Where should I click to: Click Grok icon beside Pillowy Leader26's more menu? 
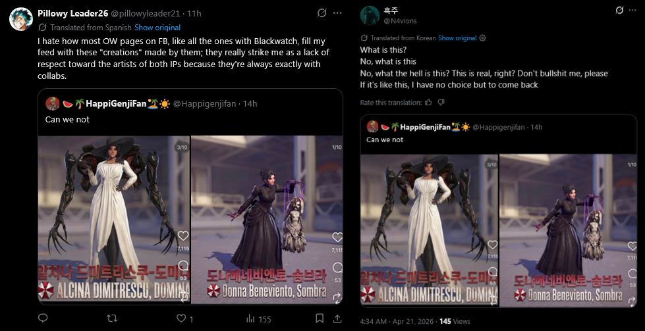click(x=322, y=13)
